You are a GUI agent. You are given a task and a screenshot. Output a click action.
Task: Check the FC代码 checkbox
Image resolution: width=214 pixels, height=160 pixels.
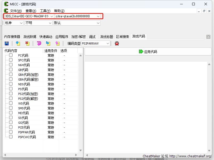click(x=11, y=55)
